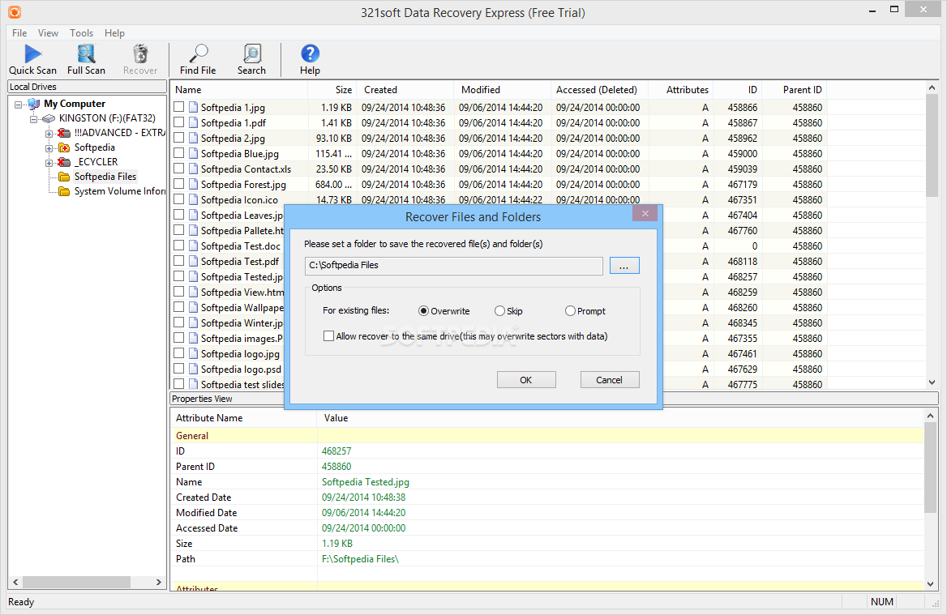Cancel the Recover Files dialog
Screen dimensions: 947x615
point(610,380)
